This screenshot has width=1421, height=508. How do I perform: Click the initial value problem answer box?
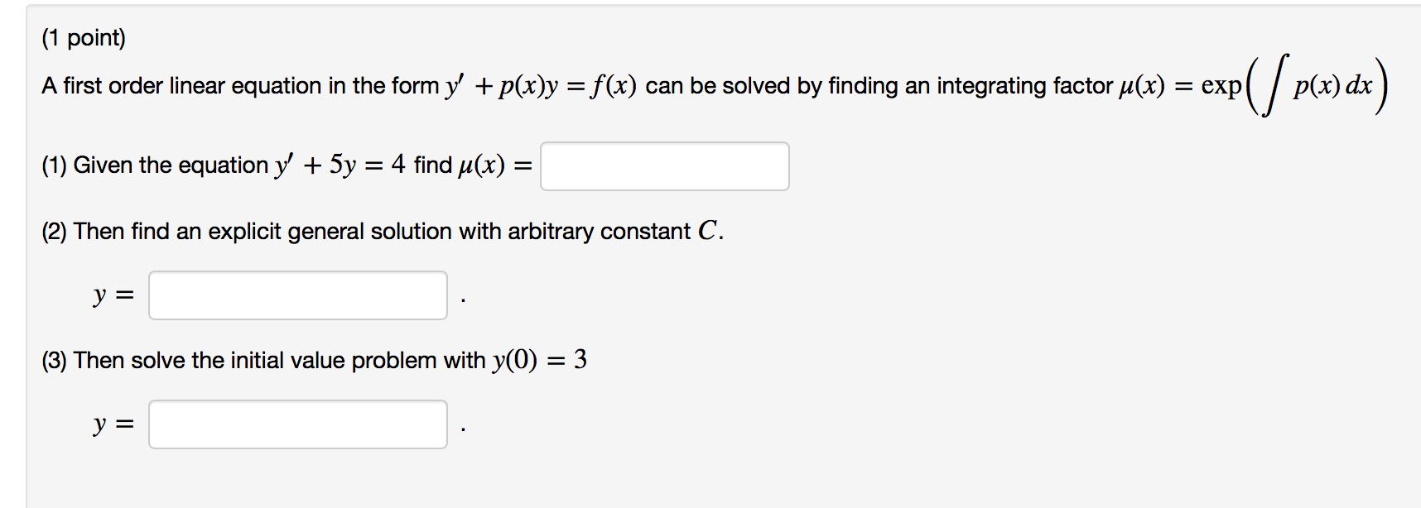(298, 424)
